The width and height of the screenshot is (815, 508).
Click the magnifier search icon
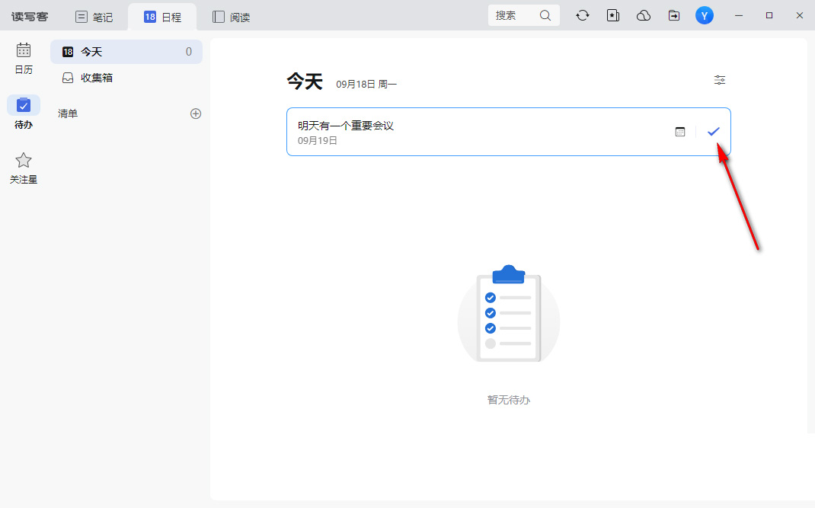coord(545,15)
